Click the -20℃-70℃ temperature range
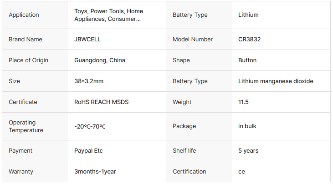Viewport: 333px width, 184px height. click(90, 126)
